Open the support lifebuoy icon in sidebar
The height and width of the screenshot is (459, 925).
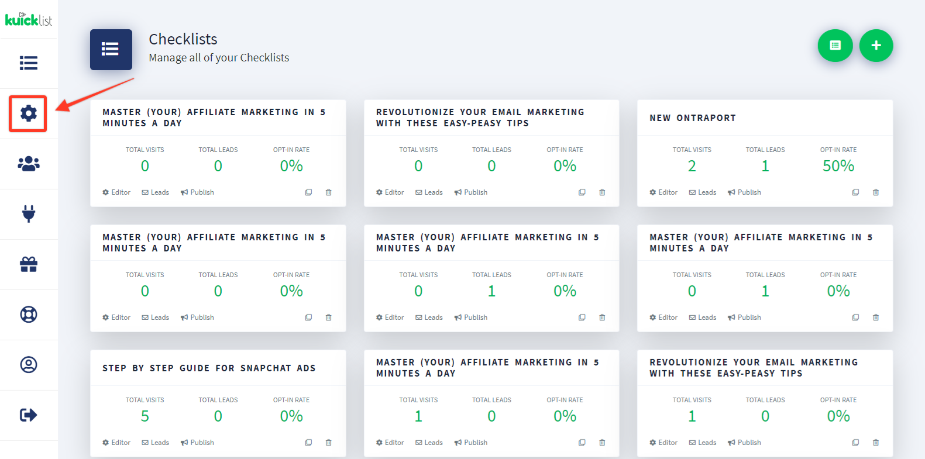29,315
